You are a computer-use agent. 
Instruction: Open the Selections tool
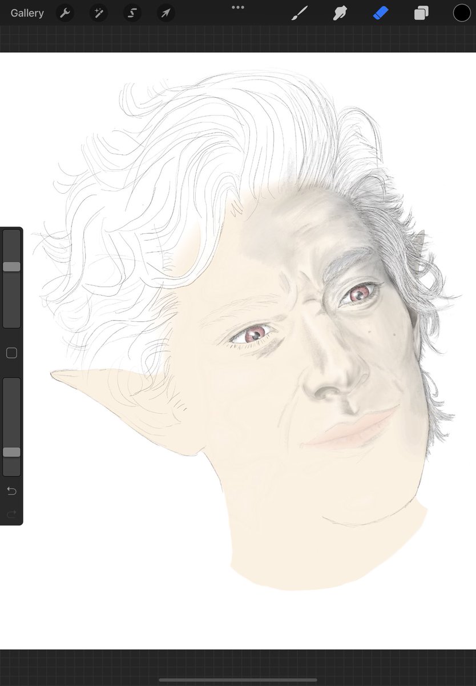pos(132,13)
